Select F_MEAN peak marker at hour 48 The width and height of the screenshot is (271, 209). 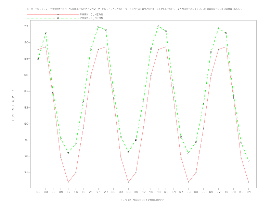pyautogui.click(x=158, y=26)
